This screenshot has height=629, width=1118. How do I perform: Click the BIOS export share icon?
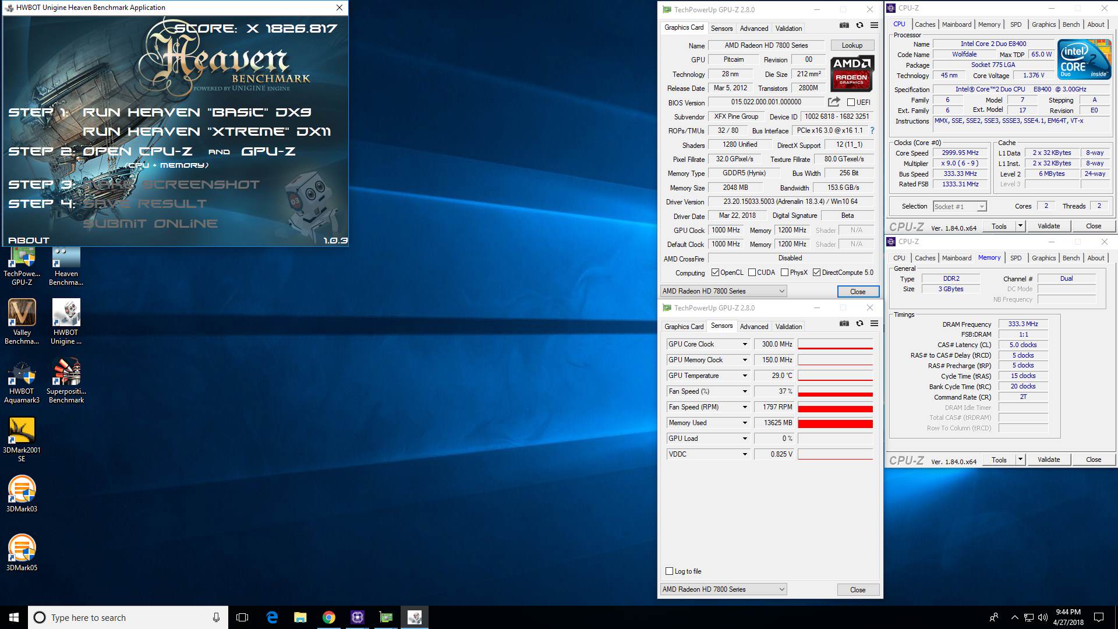[x=834, y=102]
